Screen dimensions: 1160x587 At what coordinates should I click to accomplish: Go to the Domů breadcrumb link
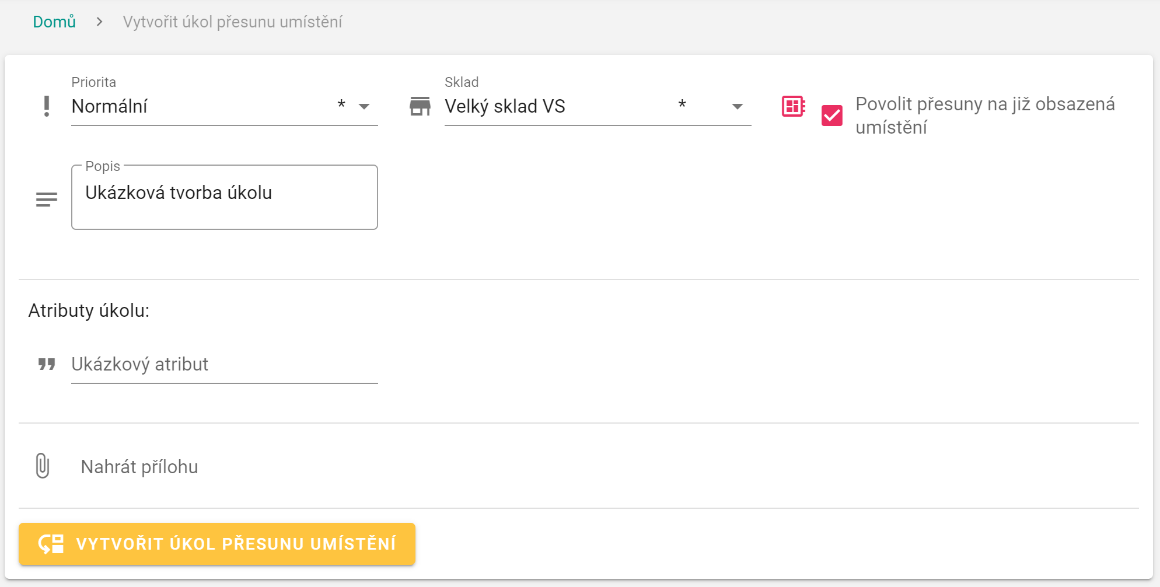pyautogui.click(x=54, y=22)
